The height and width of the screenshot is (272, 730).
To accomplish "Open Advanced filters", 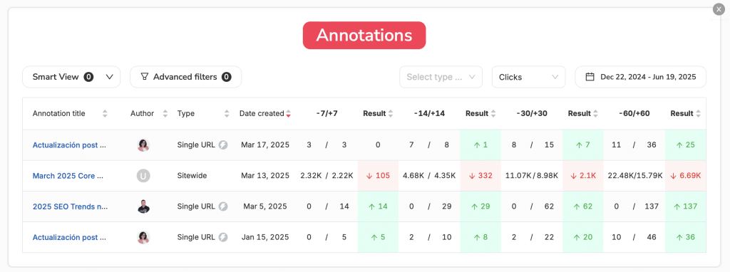I will point(185,77).
